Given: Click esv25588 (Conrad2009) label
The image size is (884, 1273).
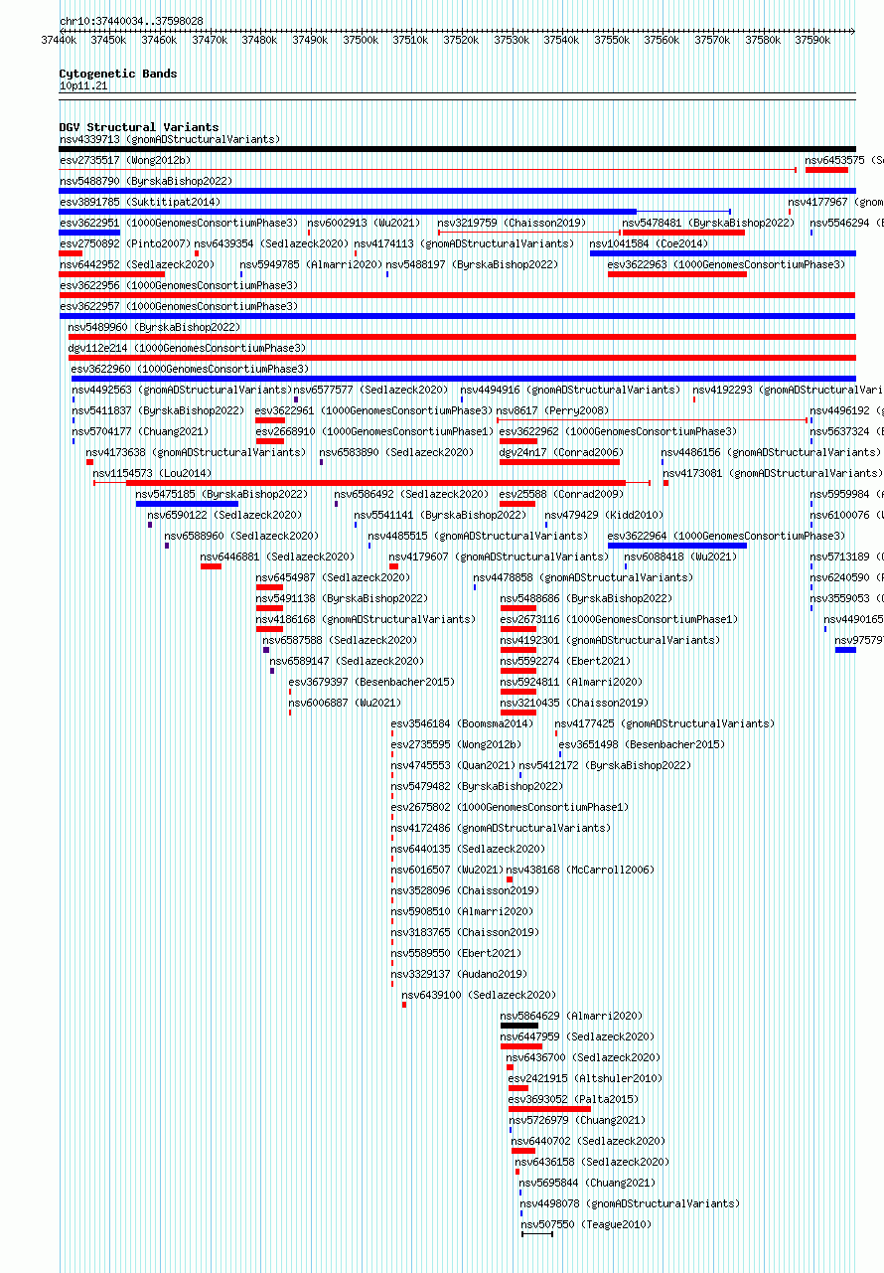Looking at the screenshot, I should coord(561,494).
